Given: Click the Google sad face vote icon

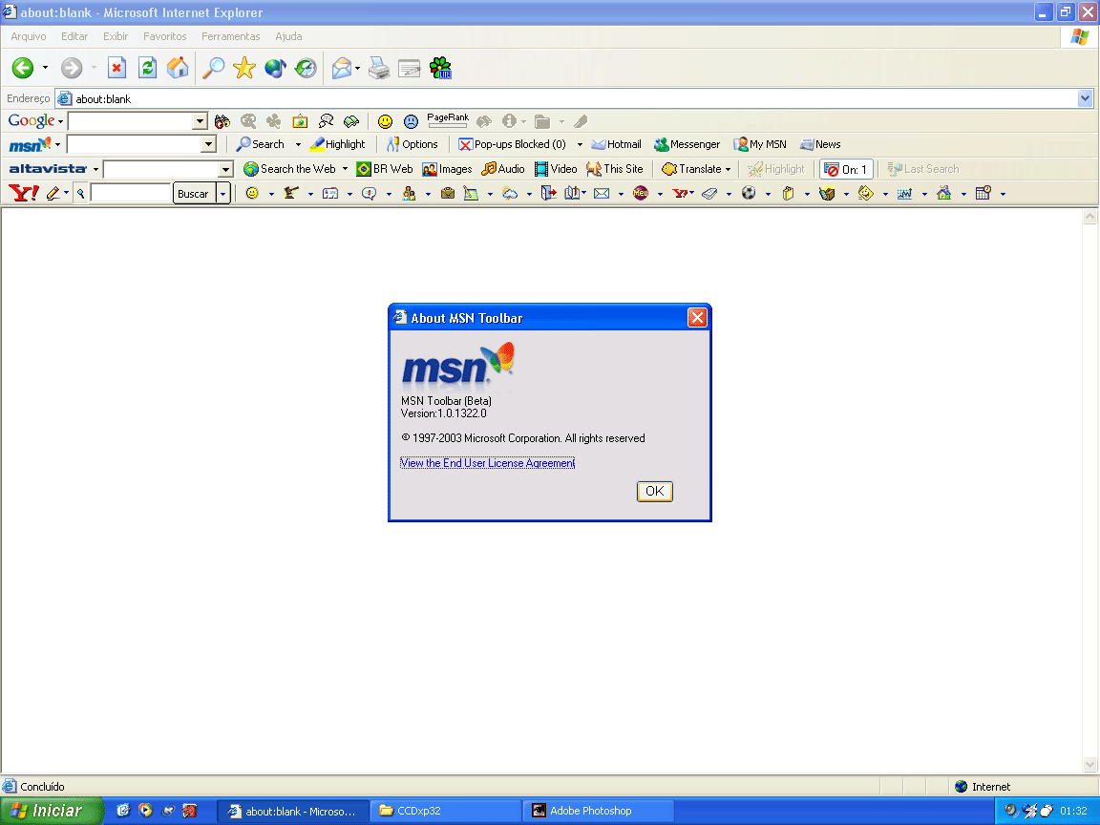Looking at the screenshot, I should pos(412,121).
